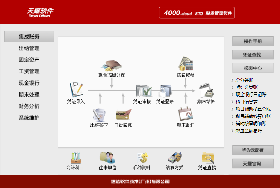Open the 结转损益 calculator icon
The height and width of the screenshot is (188, 280).
(x=186, y=64)
